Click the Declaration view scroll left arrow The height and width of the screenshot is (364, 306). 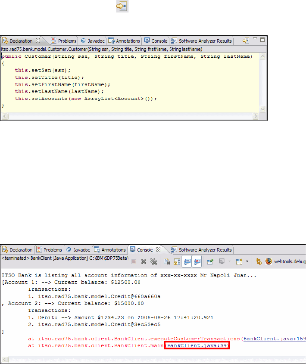[x=5, y=116]
